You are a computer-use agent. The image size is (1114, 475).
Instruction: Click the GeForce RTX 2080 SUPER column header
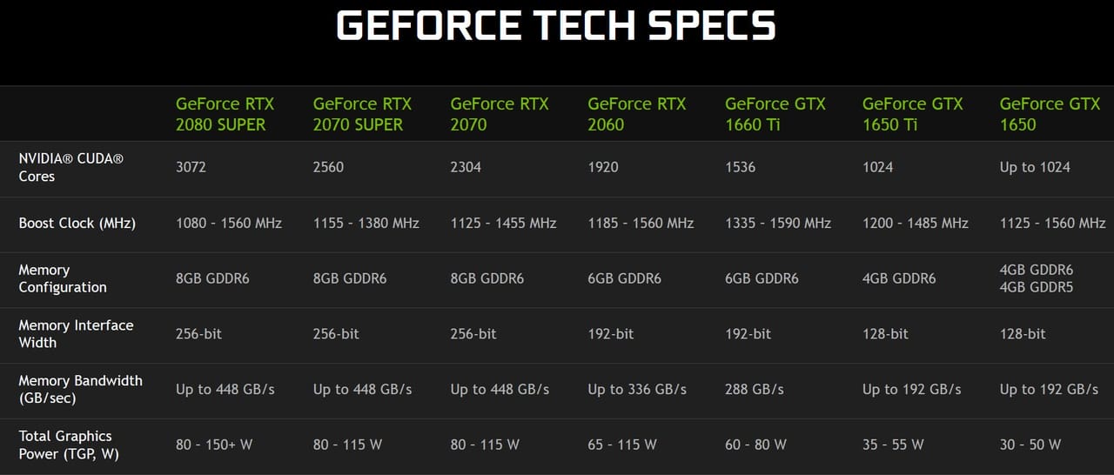tap(225, 114)
